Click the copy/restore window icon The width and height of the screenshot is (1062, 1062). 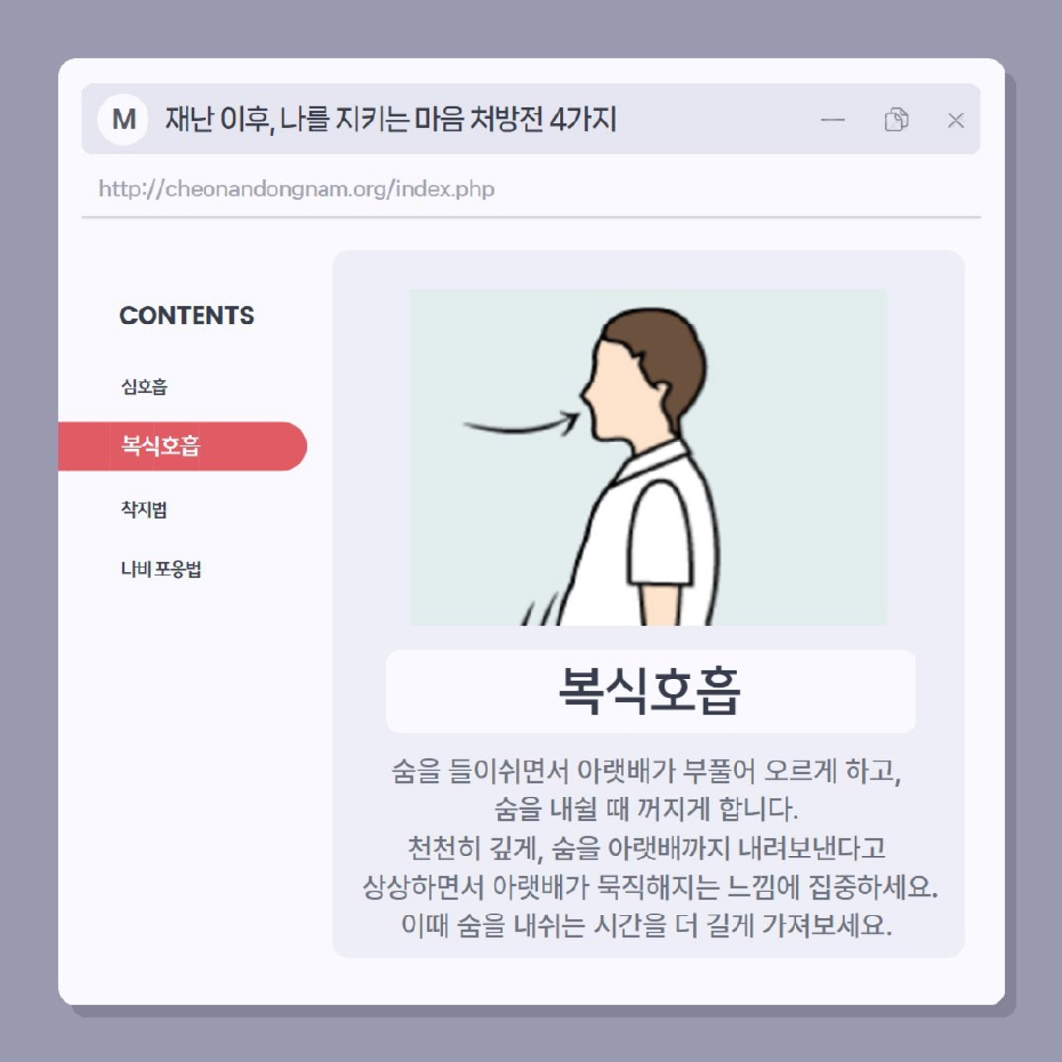click(896, 120)
